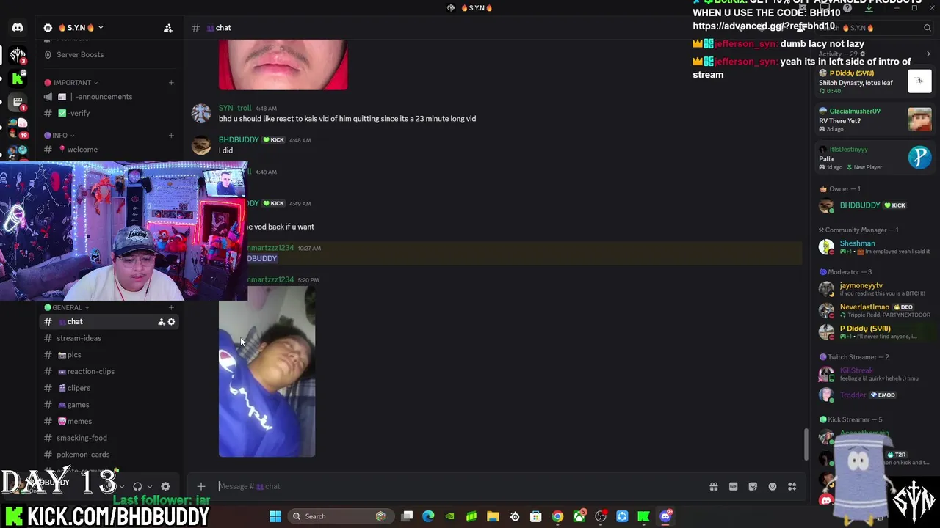This screenshot has height=528, width=940.
Task: Open the emoji picker
Action: 773,486
